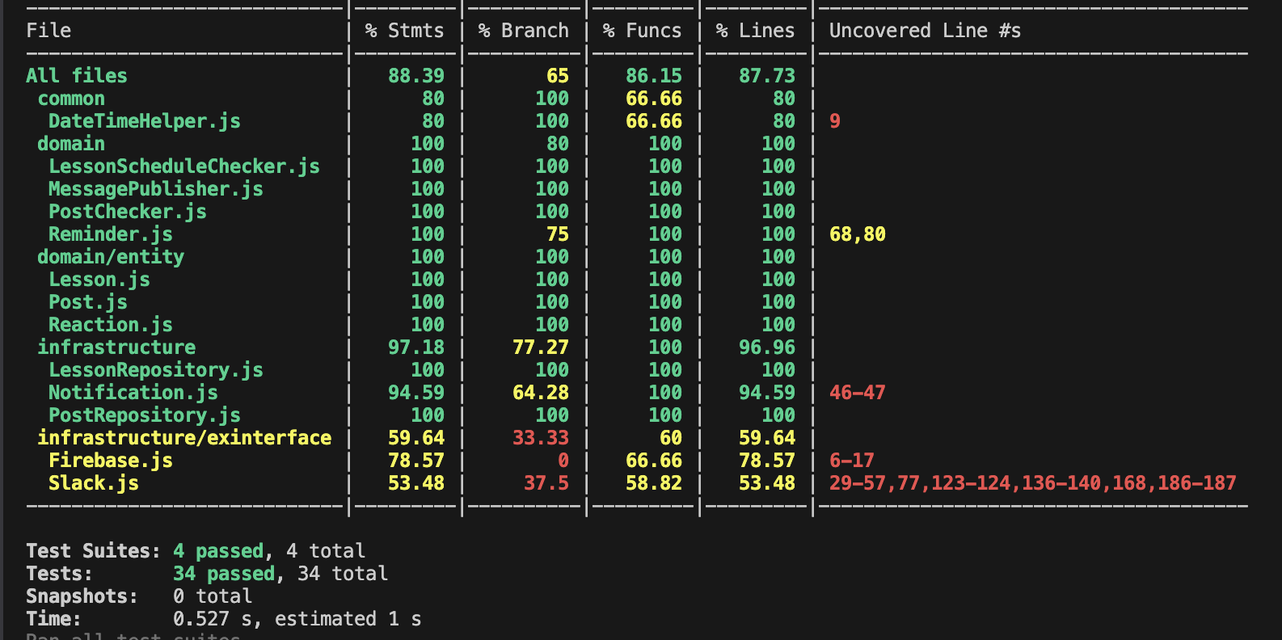The image size is (1282, 640).
Task: Select Reminder.js file name
Action: [x=111, y=234]
